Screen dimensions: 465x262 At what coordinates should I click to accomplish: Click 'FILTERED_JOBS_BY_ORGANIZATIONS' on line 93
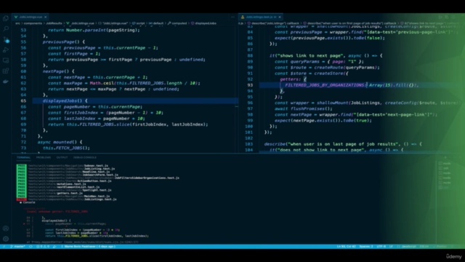325,85
